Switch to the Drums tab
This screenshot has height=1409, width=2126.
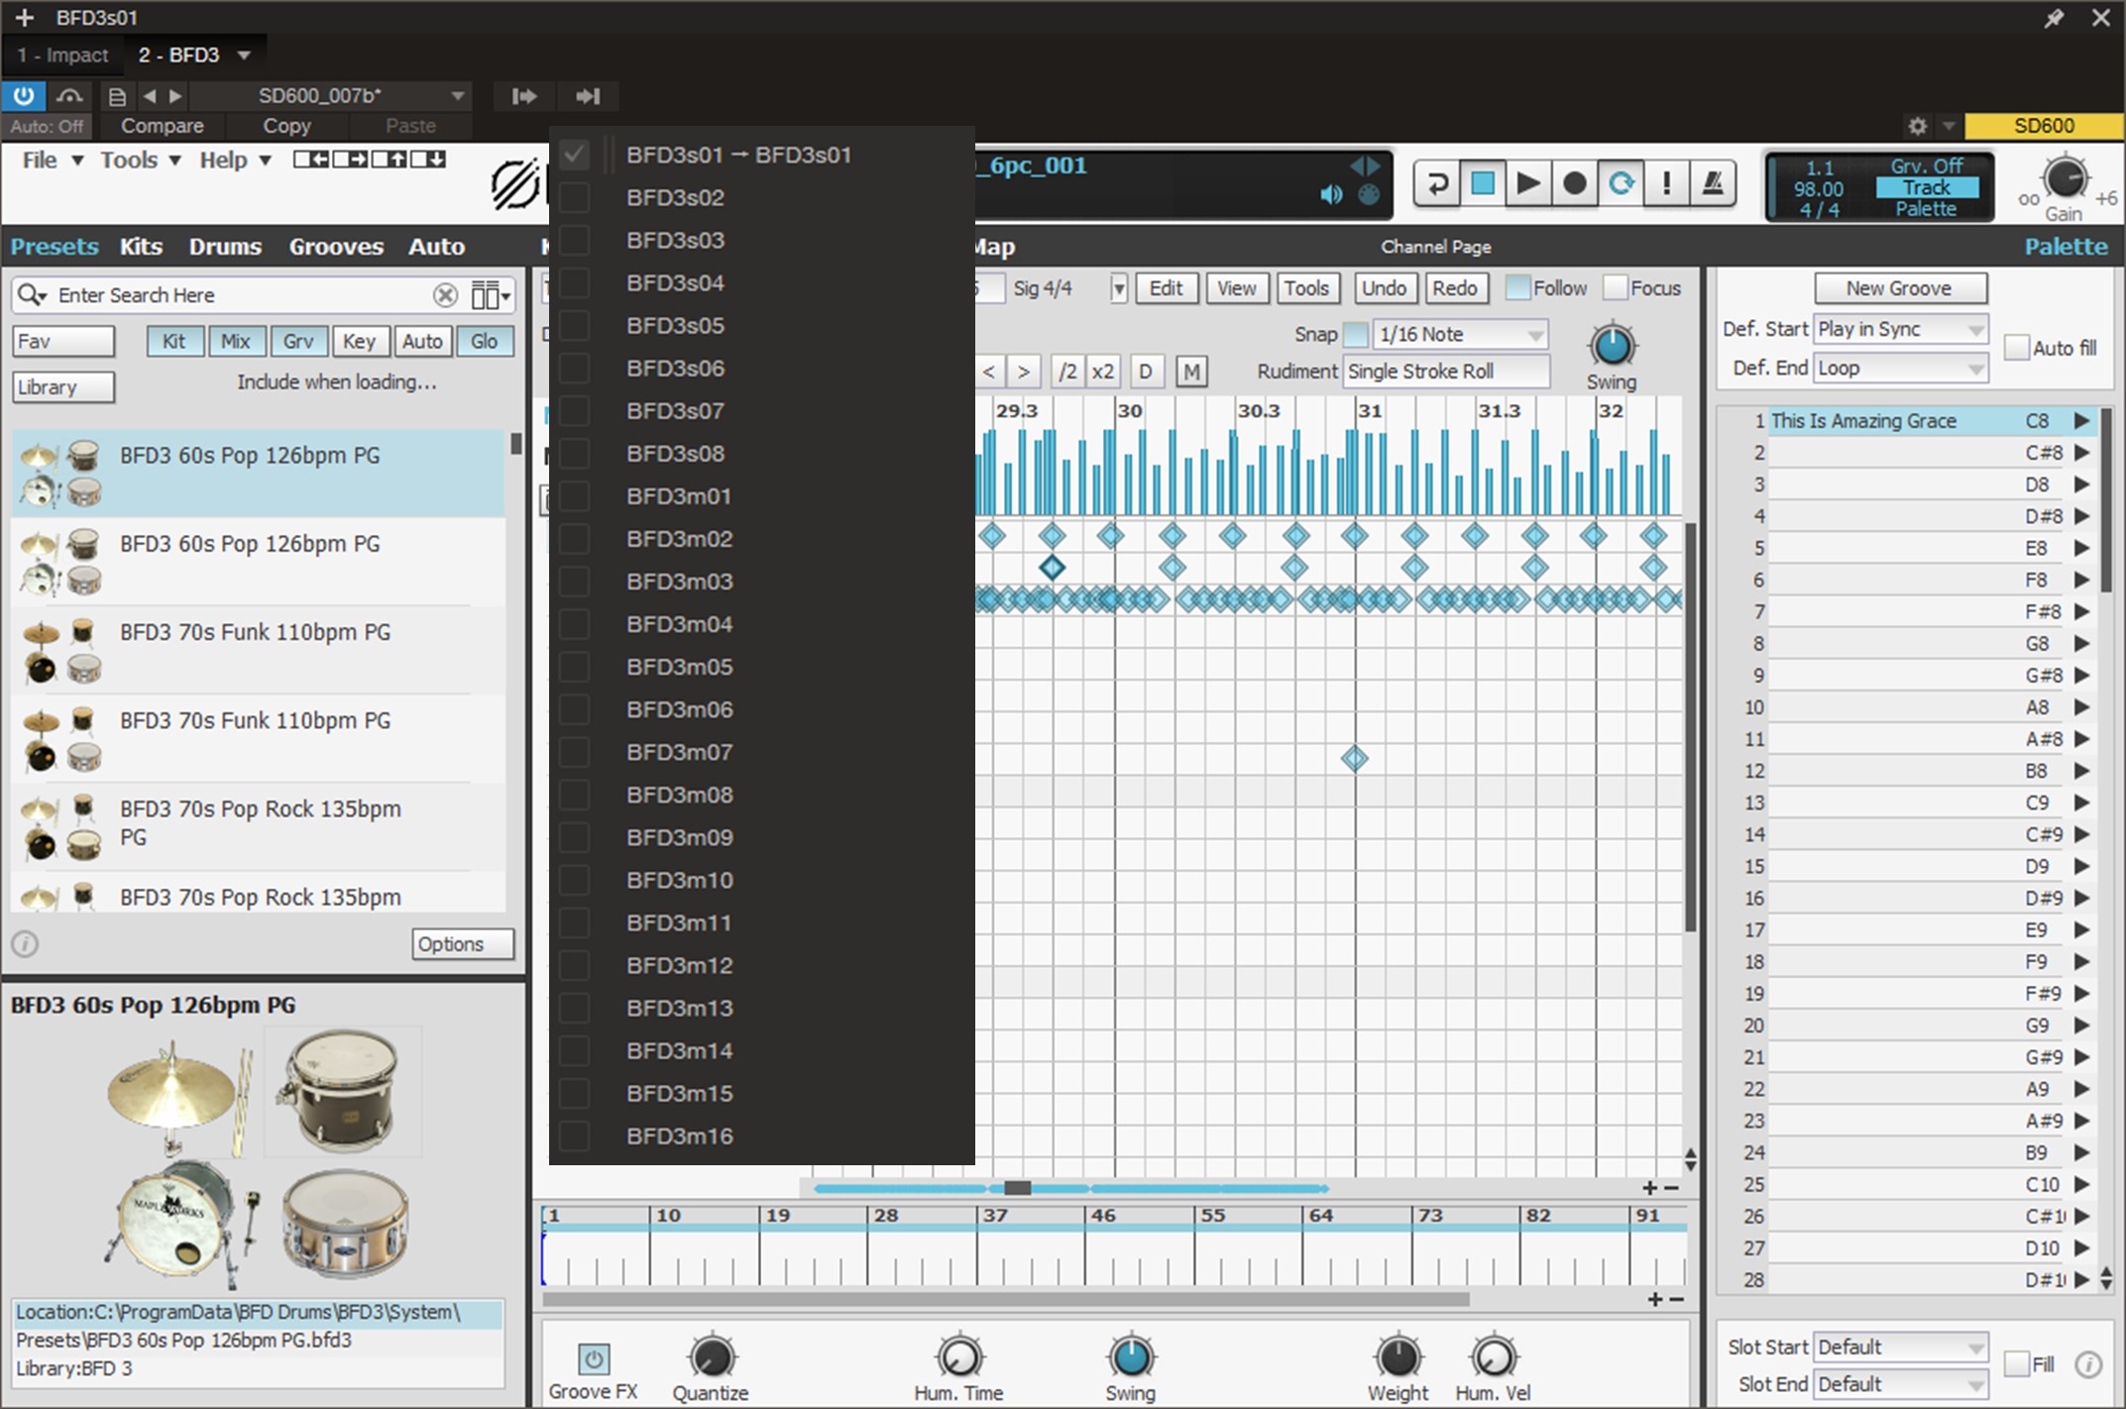[x=225, y=247]
